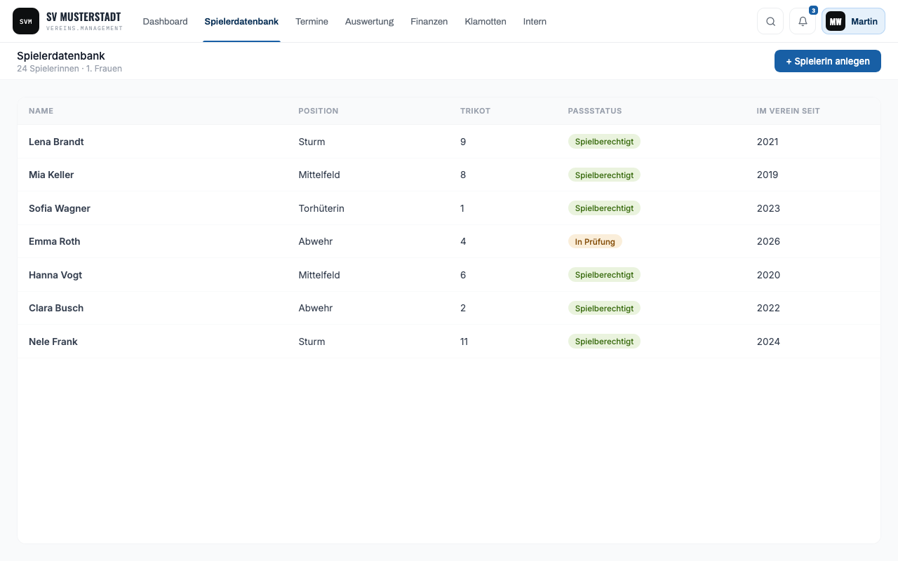Go to the Dashboard tab

point(165,21)
